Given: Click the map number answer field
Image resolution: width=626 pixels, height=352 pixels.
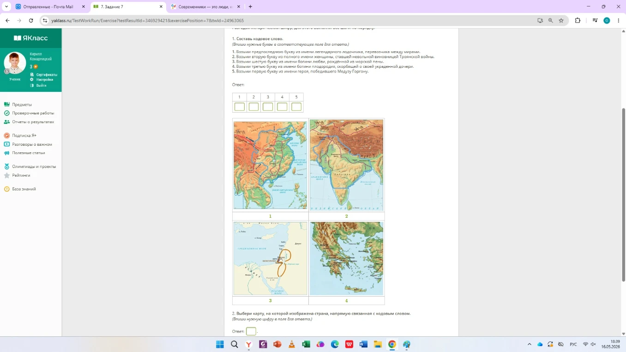Looking at the screenshot, I should (251, 331).
